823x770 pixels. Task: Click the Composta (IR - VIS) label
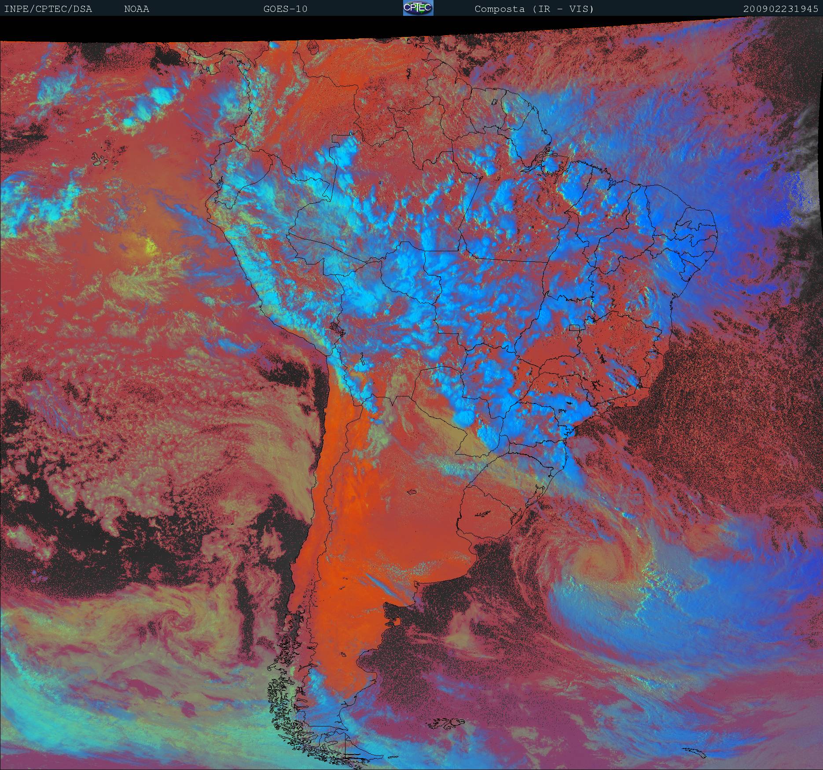click(534, 9)
